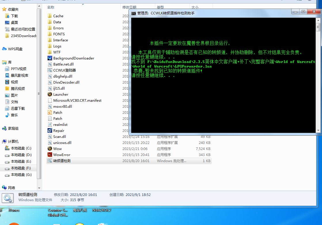Click the WowError application icon
Viewport: 322px width, 225px height.
[x=50, y=155]
